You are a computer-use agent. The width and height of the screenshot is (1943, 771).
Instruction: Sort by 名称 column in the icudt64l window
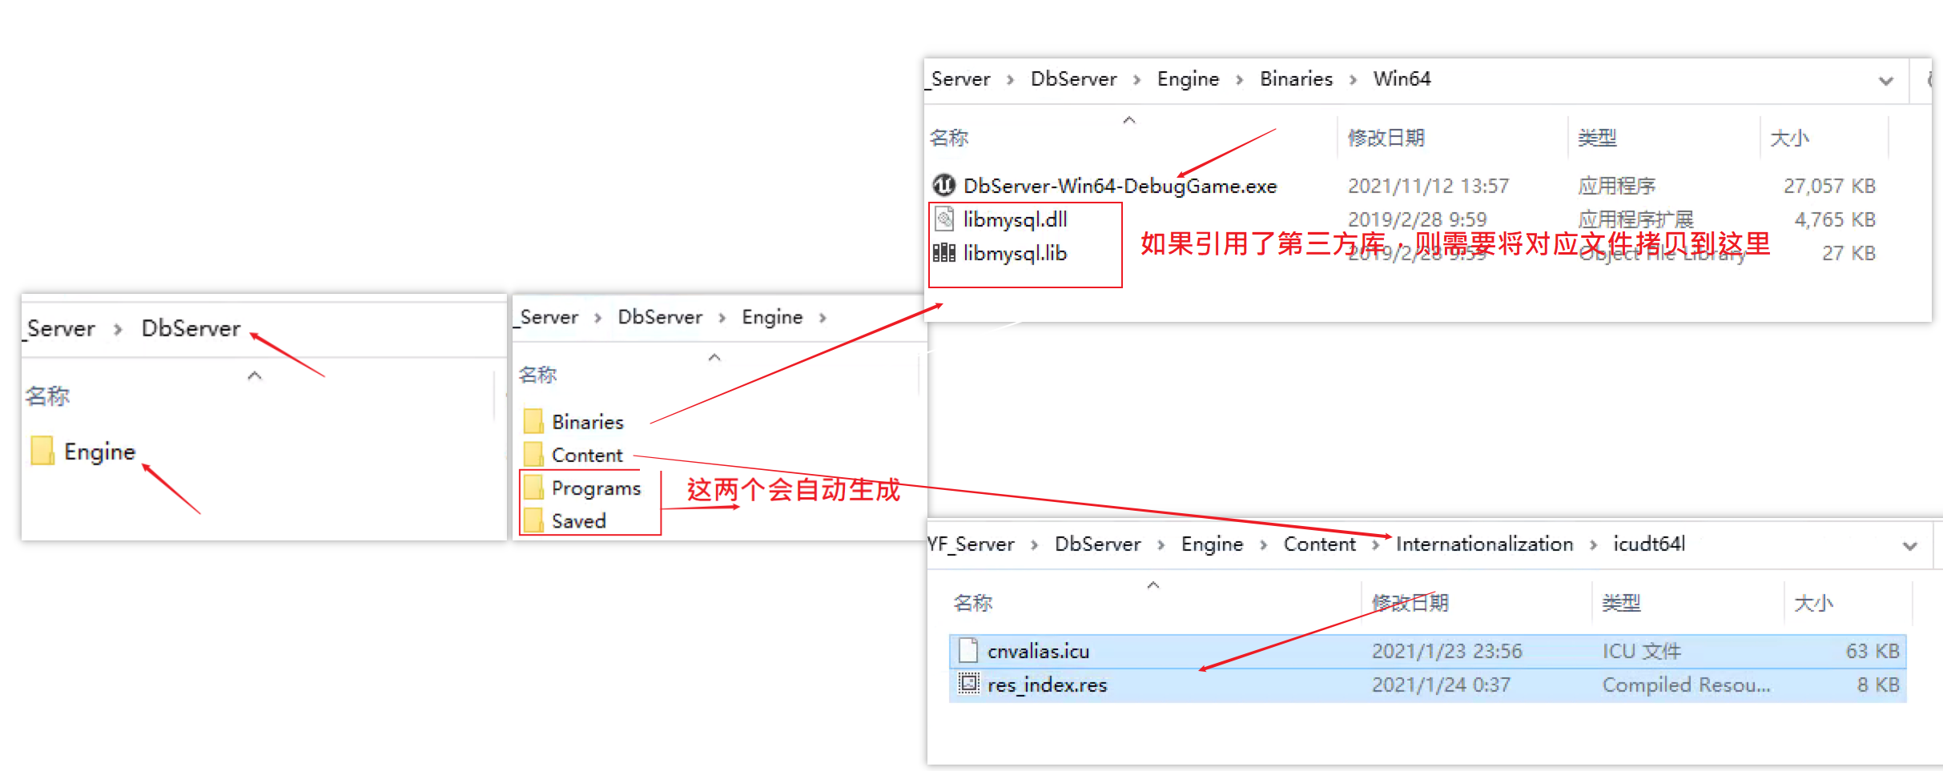(973, 603)
